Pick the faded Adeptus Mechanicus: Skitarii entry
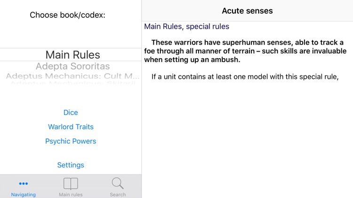The height and width of the screenshot is (198, 353). (72, 84)
